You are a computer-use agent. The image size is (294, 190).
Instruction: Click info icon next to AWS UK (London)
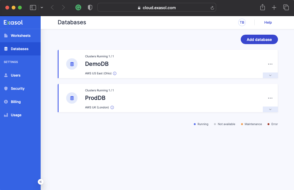(x=112, y=107)
